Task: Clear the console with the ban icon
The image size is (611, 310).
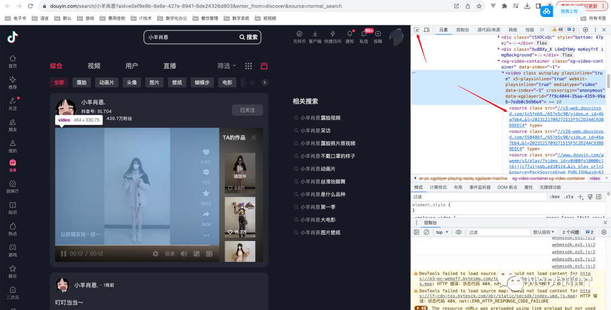Action: (427, 232)
